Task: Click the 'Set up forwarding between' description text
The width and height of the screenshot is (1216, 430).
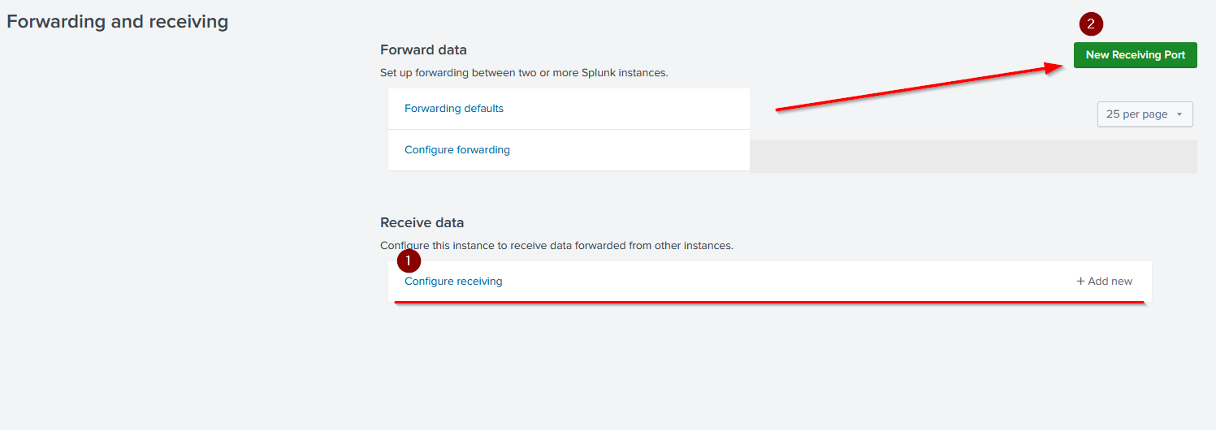Action: point(524,73)
